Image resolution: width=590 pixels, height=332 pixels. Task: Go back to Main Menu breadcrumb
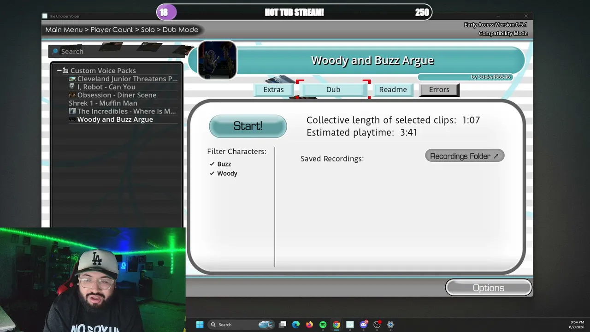click(64, 30)
